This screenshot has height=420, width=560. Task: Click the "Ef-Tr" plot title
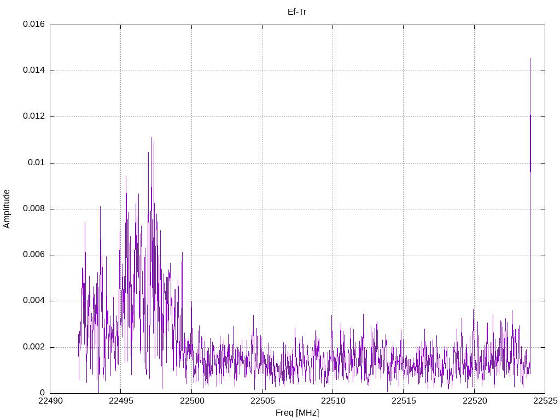[x=297, y=11]
